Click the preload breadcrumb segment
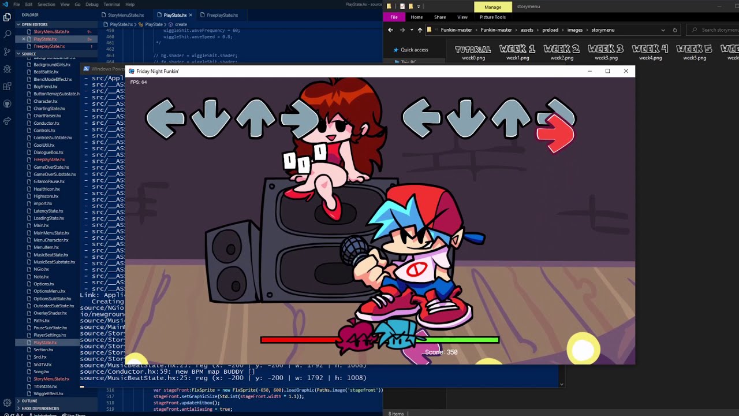This screenshot has width=739, height=416. 550,30
